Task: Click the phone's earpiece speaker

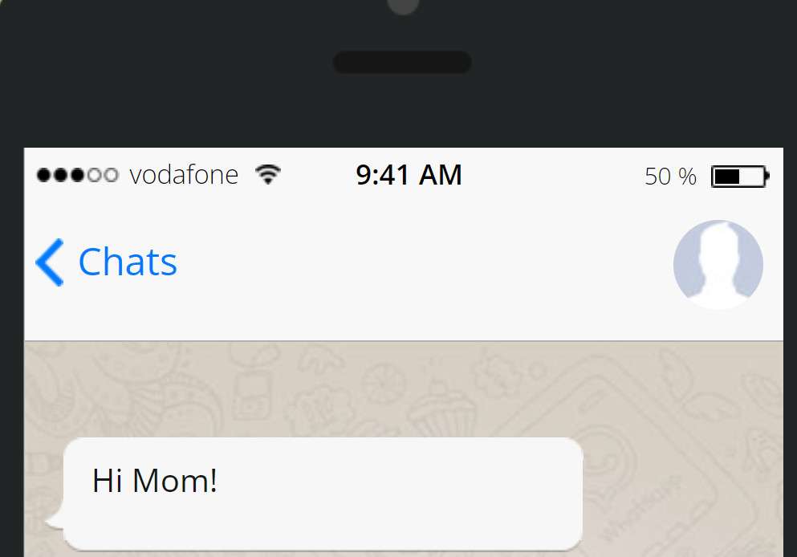Action: coord(402,63)
